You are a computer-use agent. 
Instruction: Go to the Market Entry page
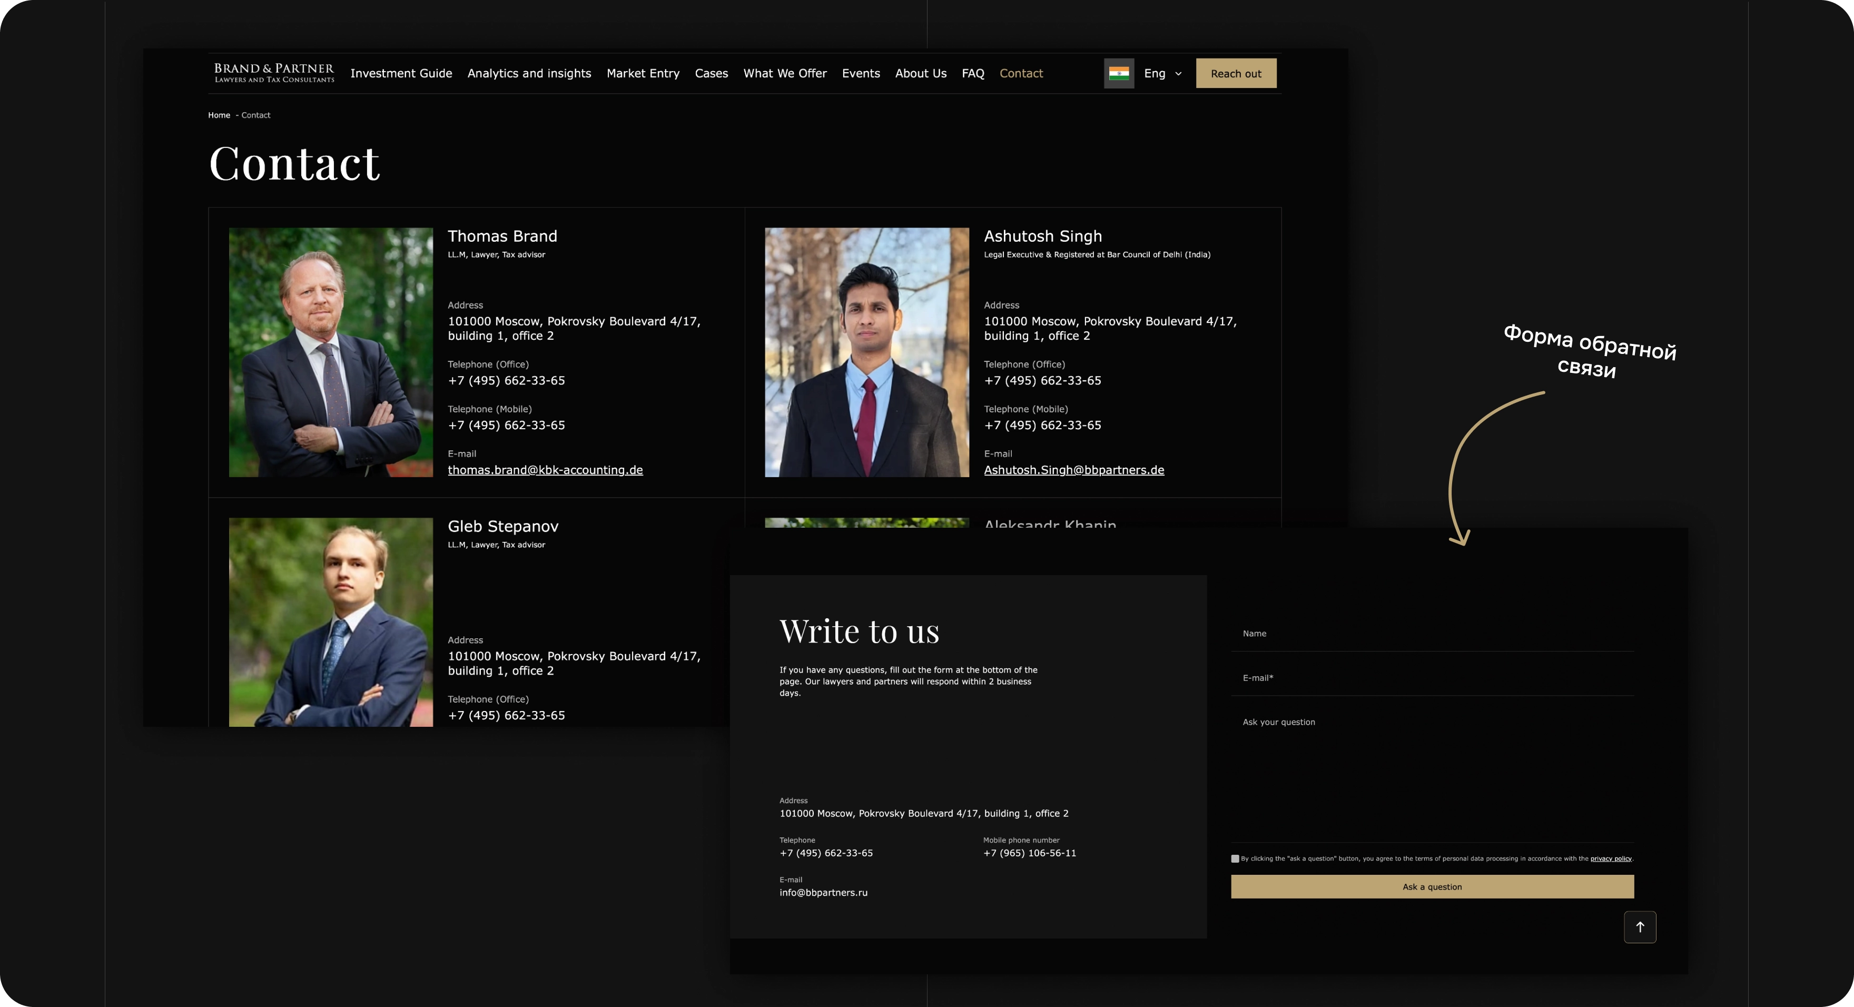pyautogui.click(x=643, y=73)
